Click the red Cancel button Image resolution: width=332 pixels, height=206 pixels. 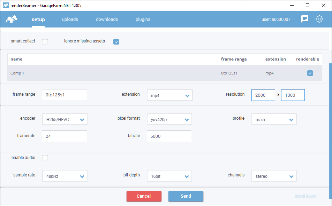click(x=144, y=196)
